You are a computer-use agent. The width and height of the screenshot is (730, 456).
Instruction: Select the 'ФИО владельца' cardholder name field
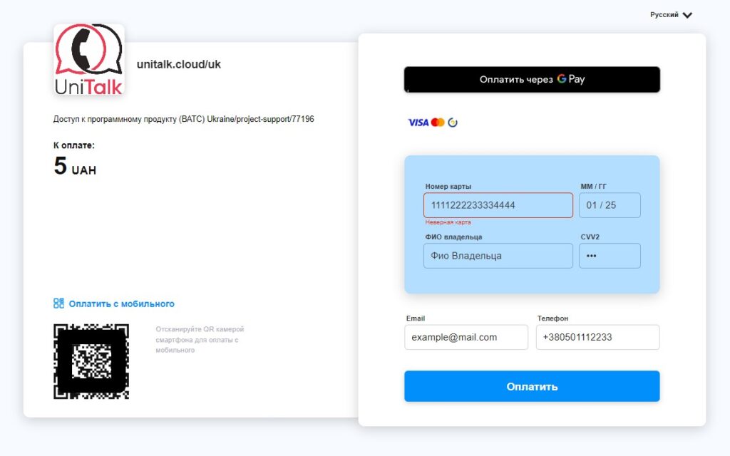pyautogui.click(x=498, y=256)
